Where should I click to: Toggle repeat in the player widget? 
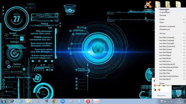pyautogui.click(x=52, y=65)
